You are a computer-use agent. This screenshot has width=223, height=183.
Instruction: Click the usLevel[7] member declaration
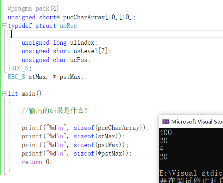pos(66,51)
